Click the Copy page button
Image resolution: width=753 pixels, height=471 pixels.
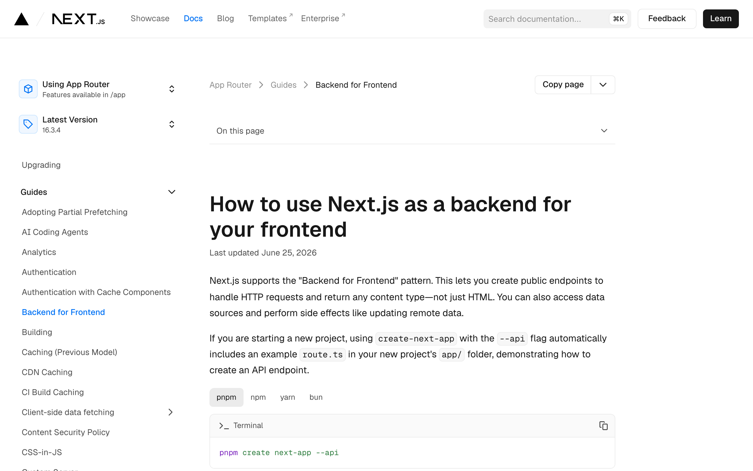pyautogui.click(x=563, y=85)
